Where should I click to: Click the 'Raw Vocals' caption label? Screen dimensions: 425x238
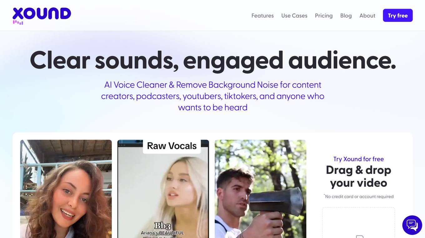[x=172, y=146]
